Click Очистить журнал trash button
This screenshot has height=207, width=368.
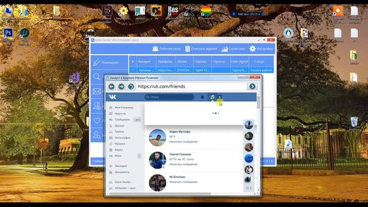[201, 49]
